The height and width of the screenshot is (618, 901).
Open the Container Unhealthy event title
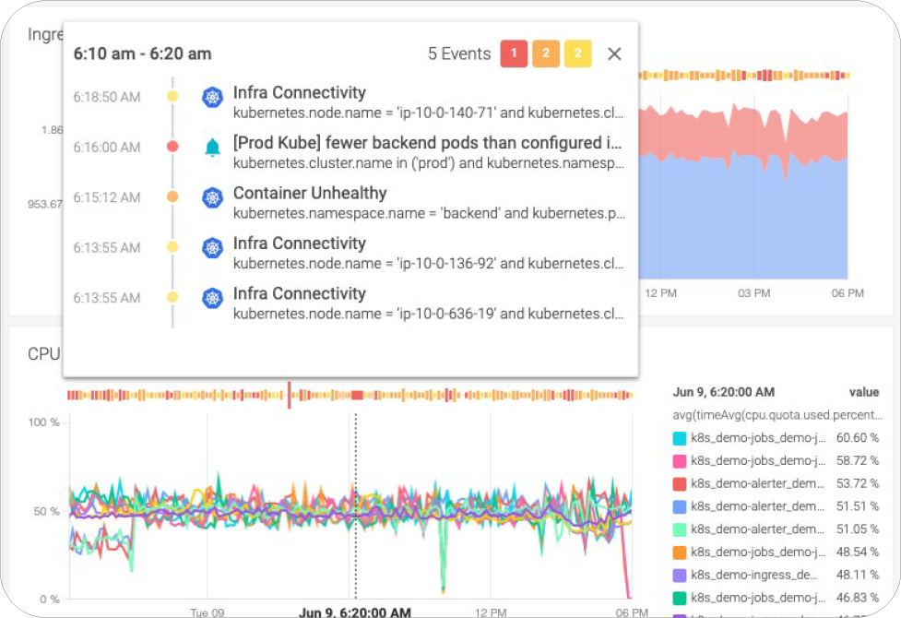[x=310, y=193]
